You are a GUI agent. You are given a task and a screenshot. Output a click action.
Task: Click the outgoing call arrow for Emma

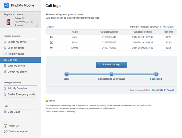click(x=51, y=48)
